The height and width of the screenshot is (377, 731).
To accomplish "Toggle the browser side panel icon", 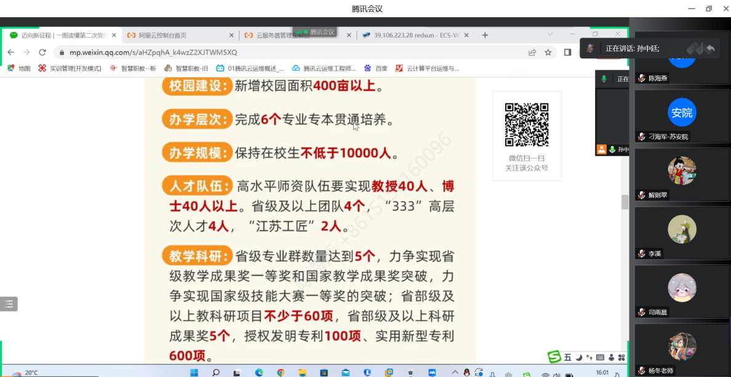I will [x=567, y=52].
